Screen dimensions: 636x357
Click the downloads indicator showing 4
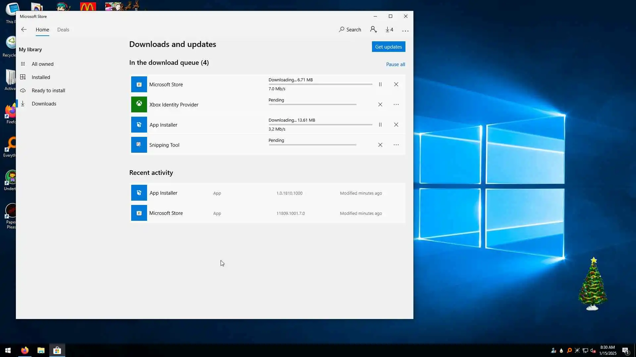389,30
